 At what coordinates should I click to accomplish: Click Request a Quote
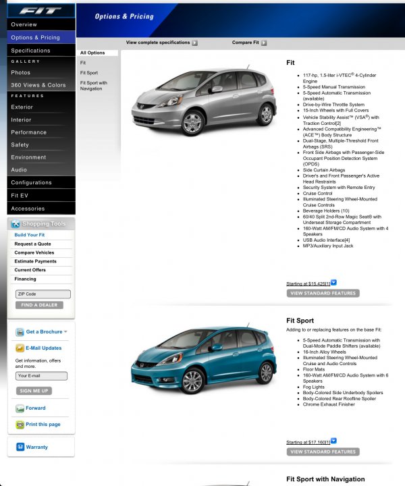[x=32, y=244]
